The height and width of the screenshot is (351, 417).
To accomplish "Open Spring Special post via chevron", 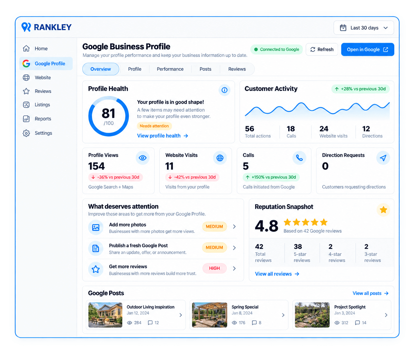I will [x=283, y=315].
